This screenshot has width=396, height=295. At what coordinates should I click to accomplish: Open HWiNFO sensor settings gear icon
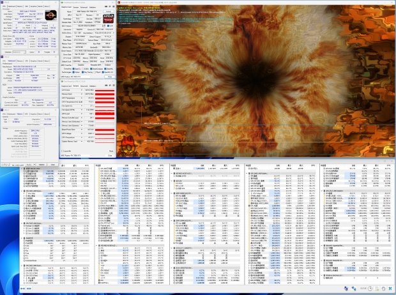(383, 289)
